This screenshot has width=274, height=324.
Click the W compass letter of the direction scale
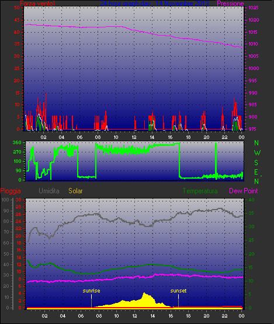257,153
